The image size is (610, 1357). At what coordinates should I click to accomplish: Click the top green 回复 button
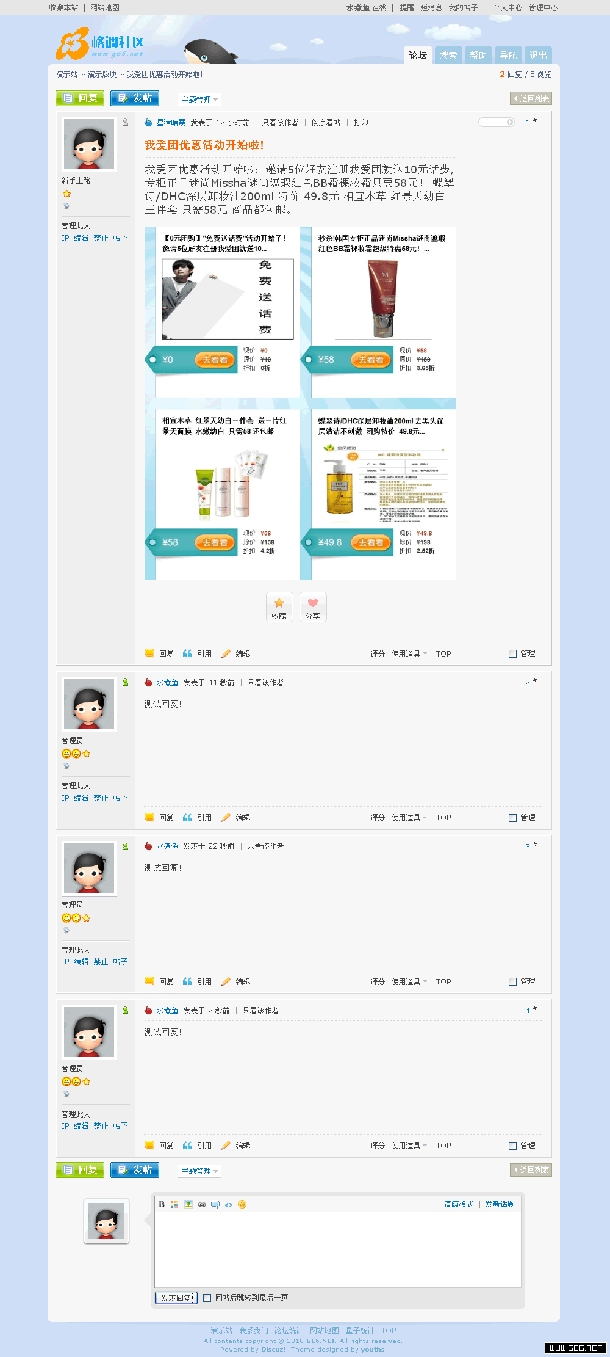tap(80, 98)
